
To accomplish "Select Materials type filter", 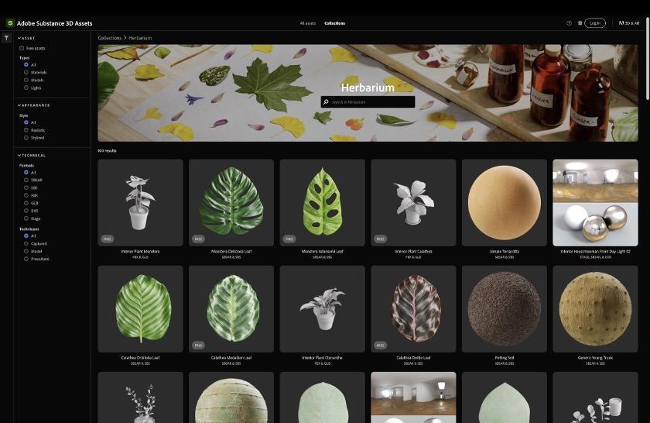I will point(26,72).
